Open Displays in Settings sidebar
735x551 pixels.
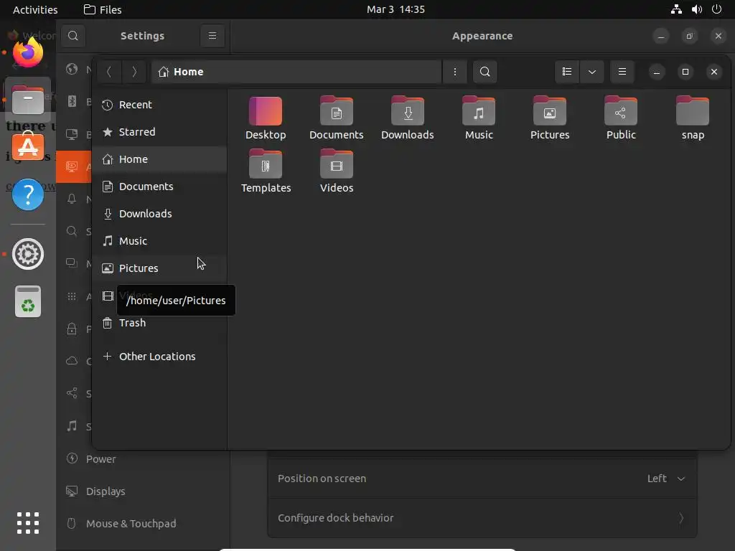click(143, 491)
